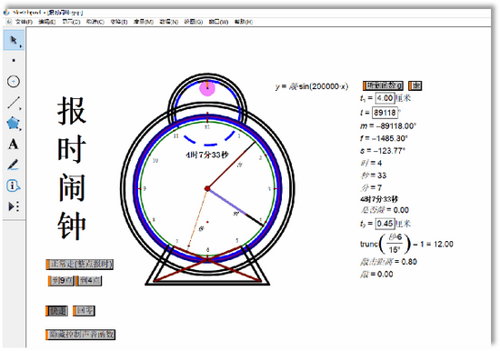The width and height of the screenshot is (500, 351).
Task: Toggle the 隐藏控制声音函数 hide/show button
Action: (80, 335)
